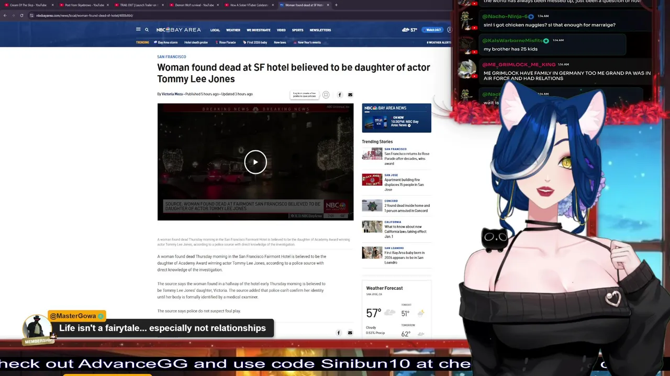This screenshot has height=376, width=670.
Task: Go to the NBC Bay Area logo homepage
Action: [x=178, y=30]
